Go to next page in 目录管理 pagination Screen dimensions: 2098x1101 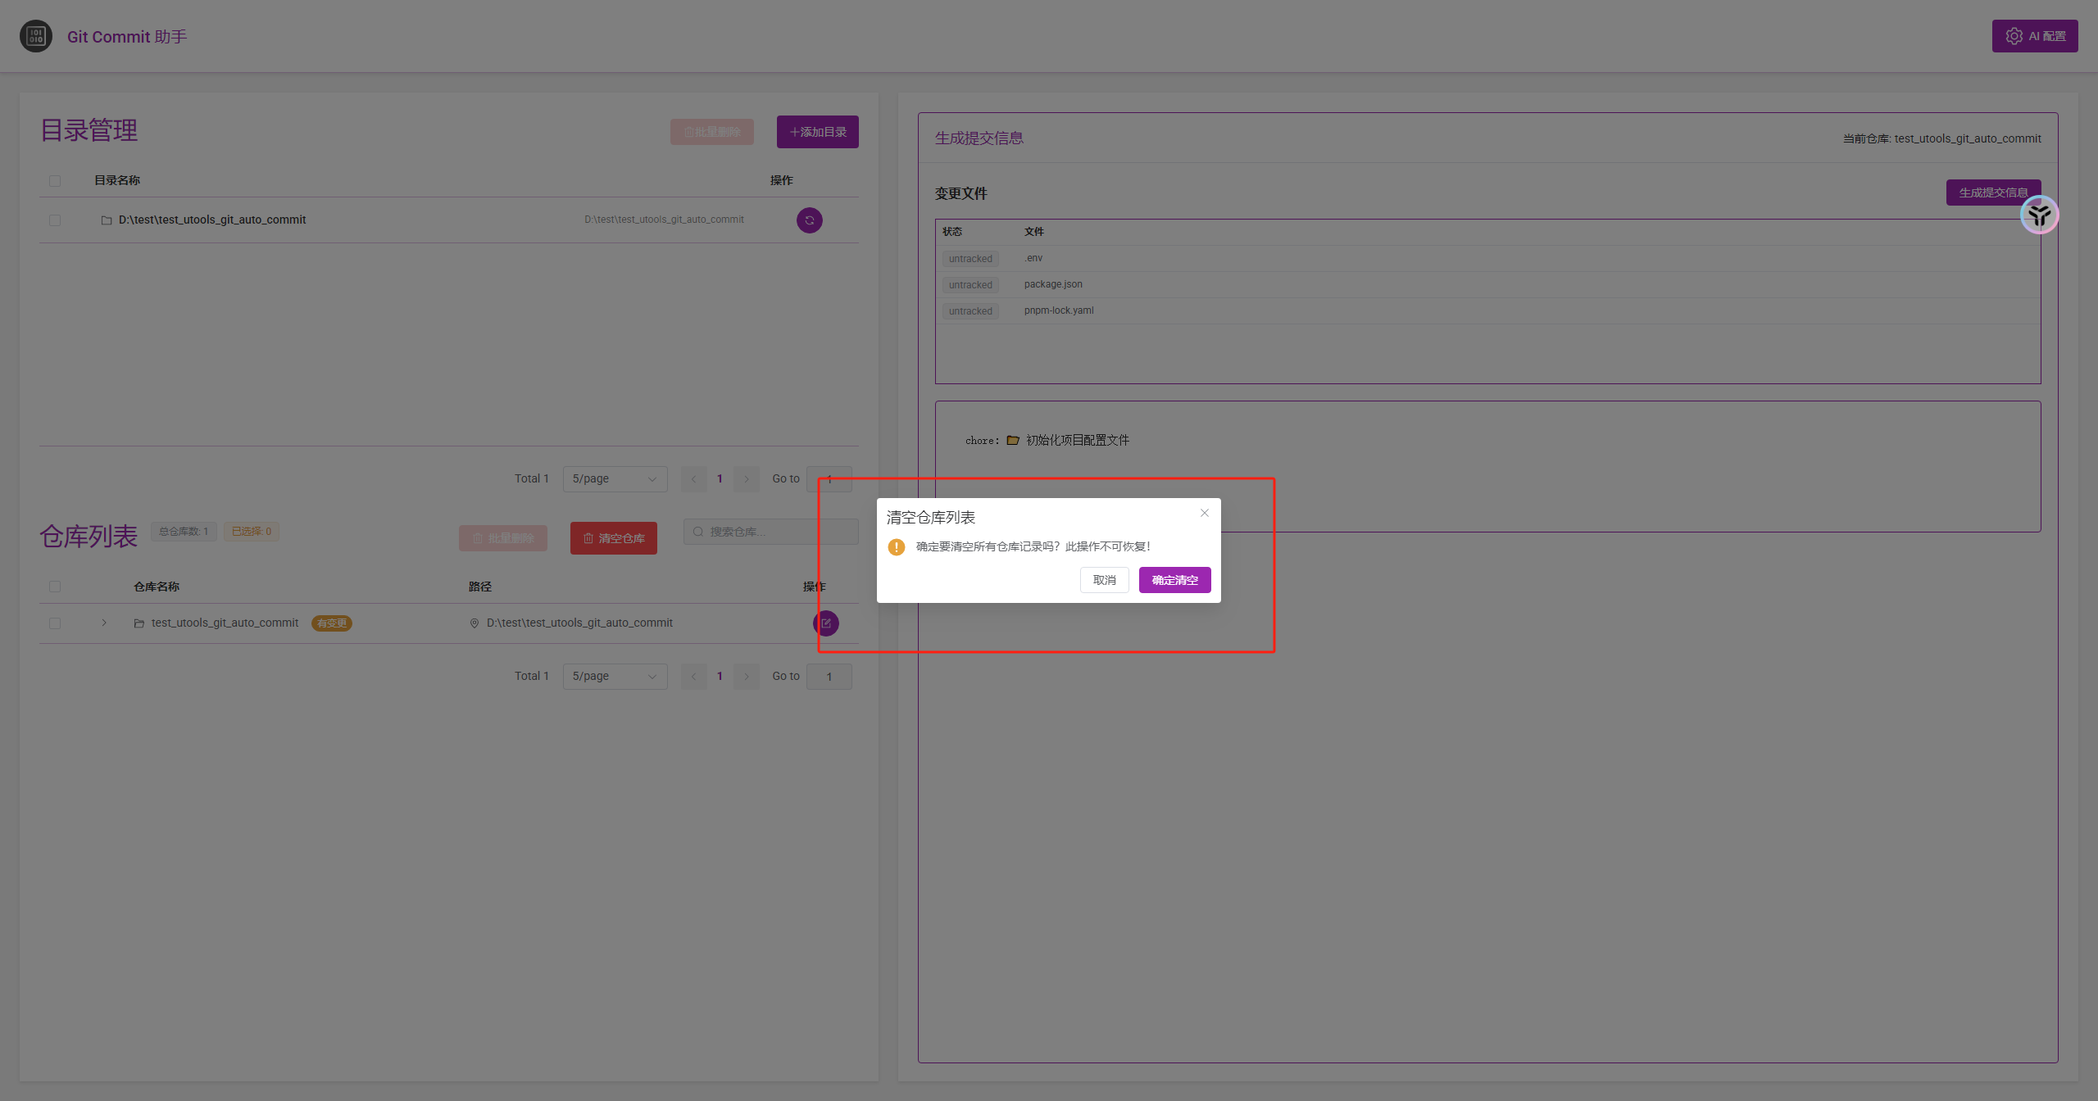[746, 478]
